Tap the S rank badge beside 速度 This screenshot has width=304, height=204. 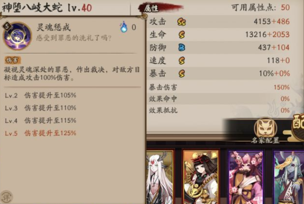(181, 60)
